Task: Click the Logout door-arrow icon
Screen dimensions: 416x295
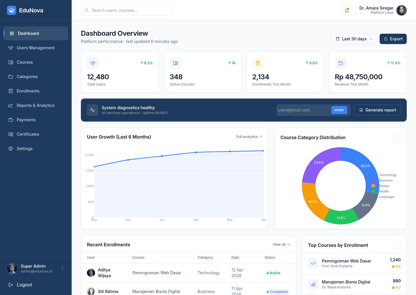Action: pos(11,285)
